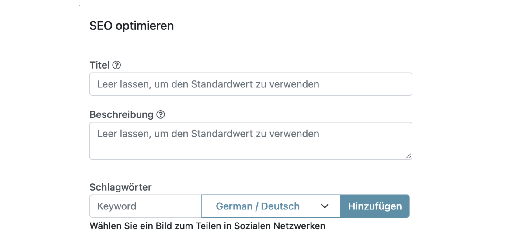
Task: Click the textarea resize handle in Beschreibung
Action: coord(408,156)
